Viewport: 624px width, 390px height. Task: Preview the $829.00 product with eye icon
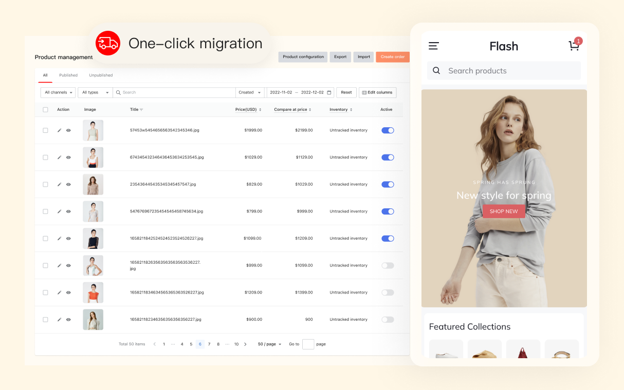[x=68, y=184]
